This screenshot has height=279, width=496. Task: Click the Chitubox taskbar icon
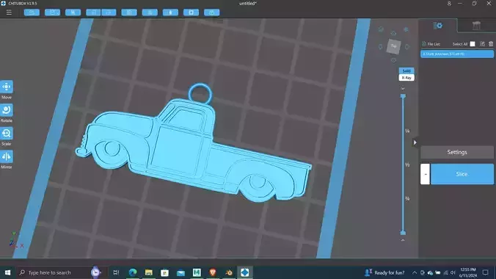(245, 272)
